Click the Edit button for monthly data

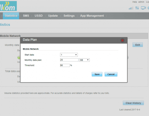[x=138, y=45]
